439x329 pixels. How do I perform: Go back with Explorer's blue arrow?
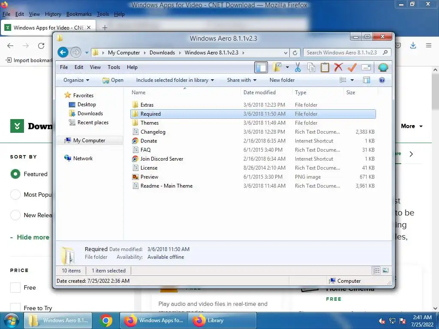tap(63, 52)
